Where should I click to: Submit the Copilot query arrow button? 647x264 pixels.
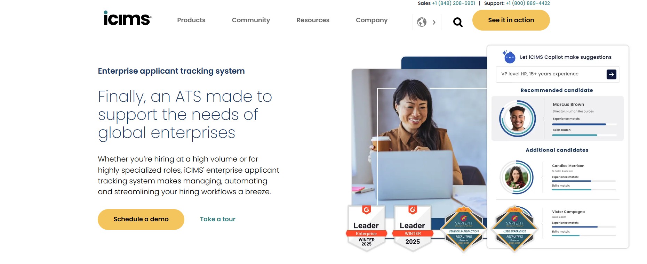[x=611, y=74]
